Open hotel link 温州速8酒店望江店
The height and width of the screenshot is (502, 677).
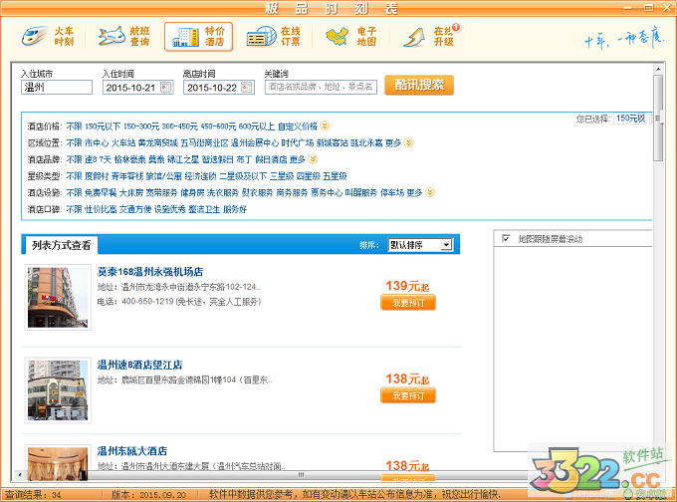pyautogui.click(x=140, y=365)
